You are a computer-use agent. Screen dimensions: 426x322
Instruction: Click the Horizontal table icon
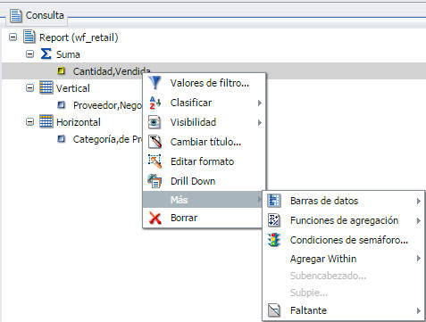46,121
